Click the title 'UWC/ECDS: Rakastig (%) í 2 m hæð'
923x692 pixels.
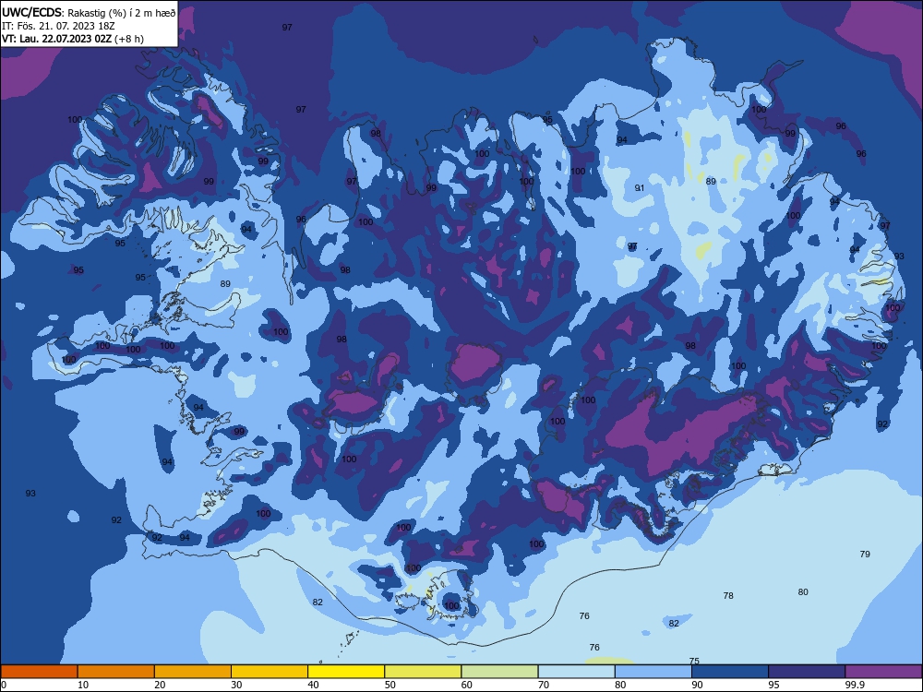[89, 12]
